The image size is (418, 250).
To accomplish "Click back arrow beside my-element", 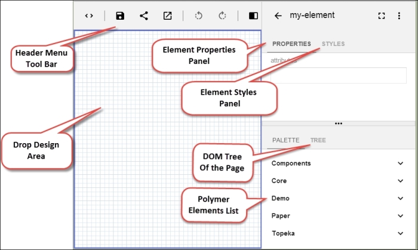I will pos(278,16).
